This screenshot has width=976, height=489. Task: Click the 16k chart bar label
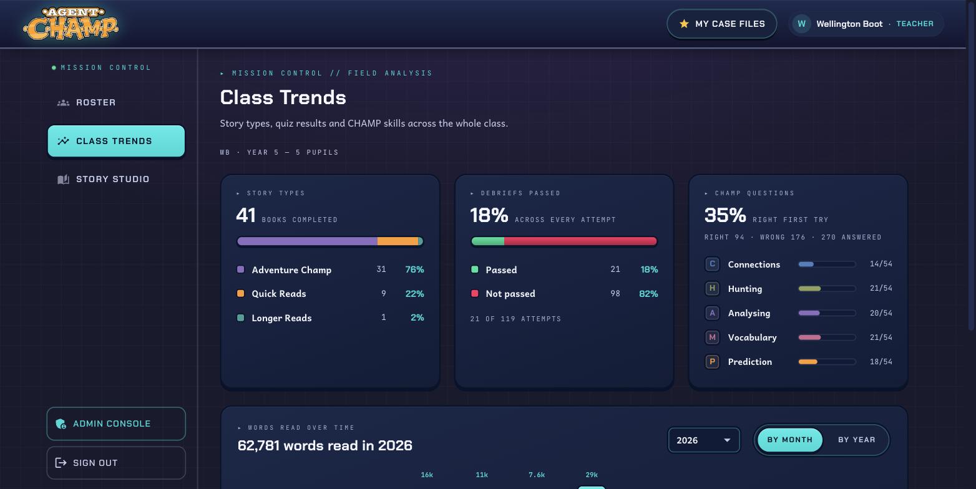coord(427,475)
